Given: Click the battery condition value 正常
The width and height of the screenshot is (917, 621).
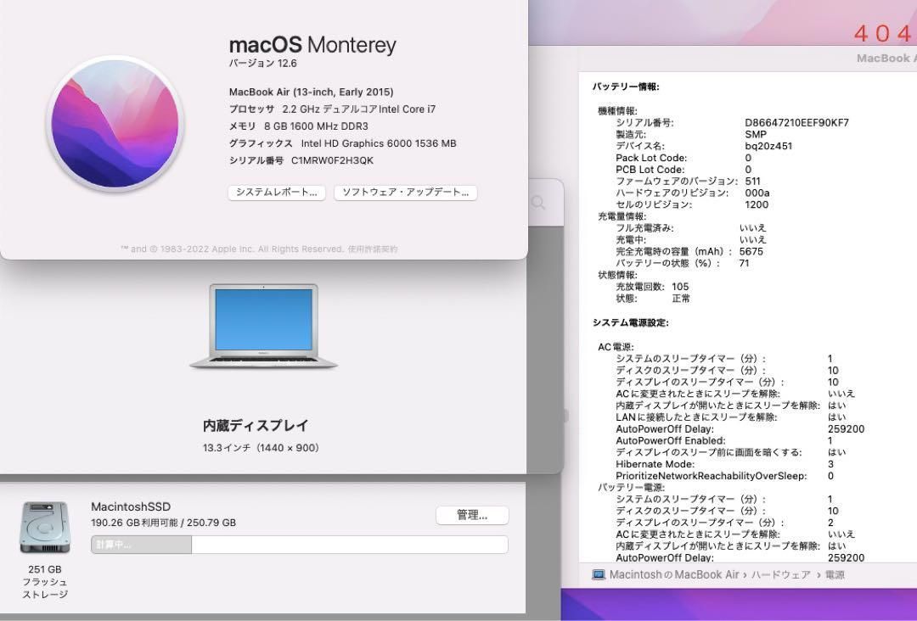Looking at the screenshot, I should pyautogui.click(x=681, y=298).
